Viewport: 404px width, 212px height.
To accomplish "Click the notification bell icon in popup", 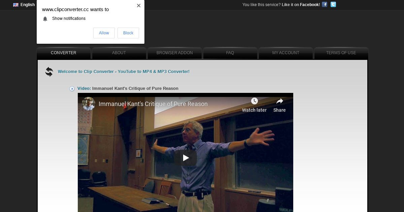I will [45, 19].
